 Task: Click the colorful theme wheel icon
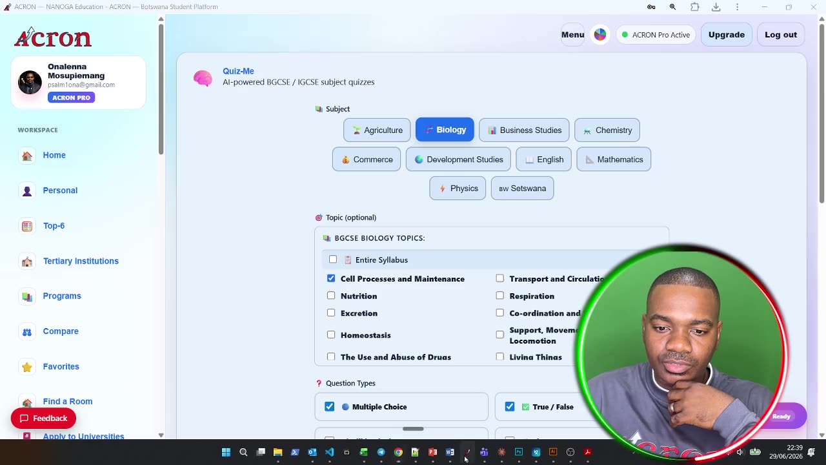(600, 35)
